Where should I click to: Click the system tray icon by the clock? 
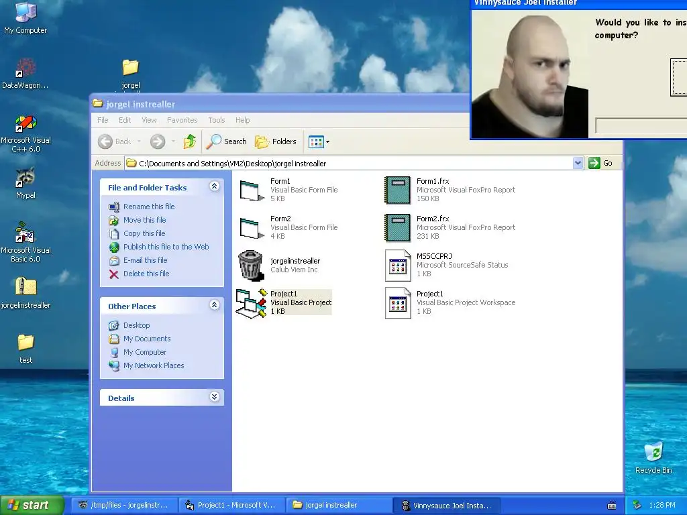pyautogui.click(x=637, y=506)
